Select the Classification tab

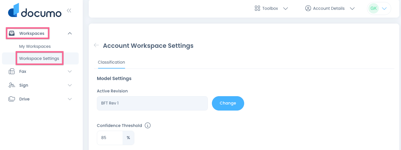(x=112, y=62)
